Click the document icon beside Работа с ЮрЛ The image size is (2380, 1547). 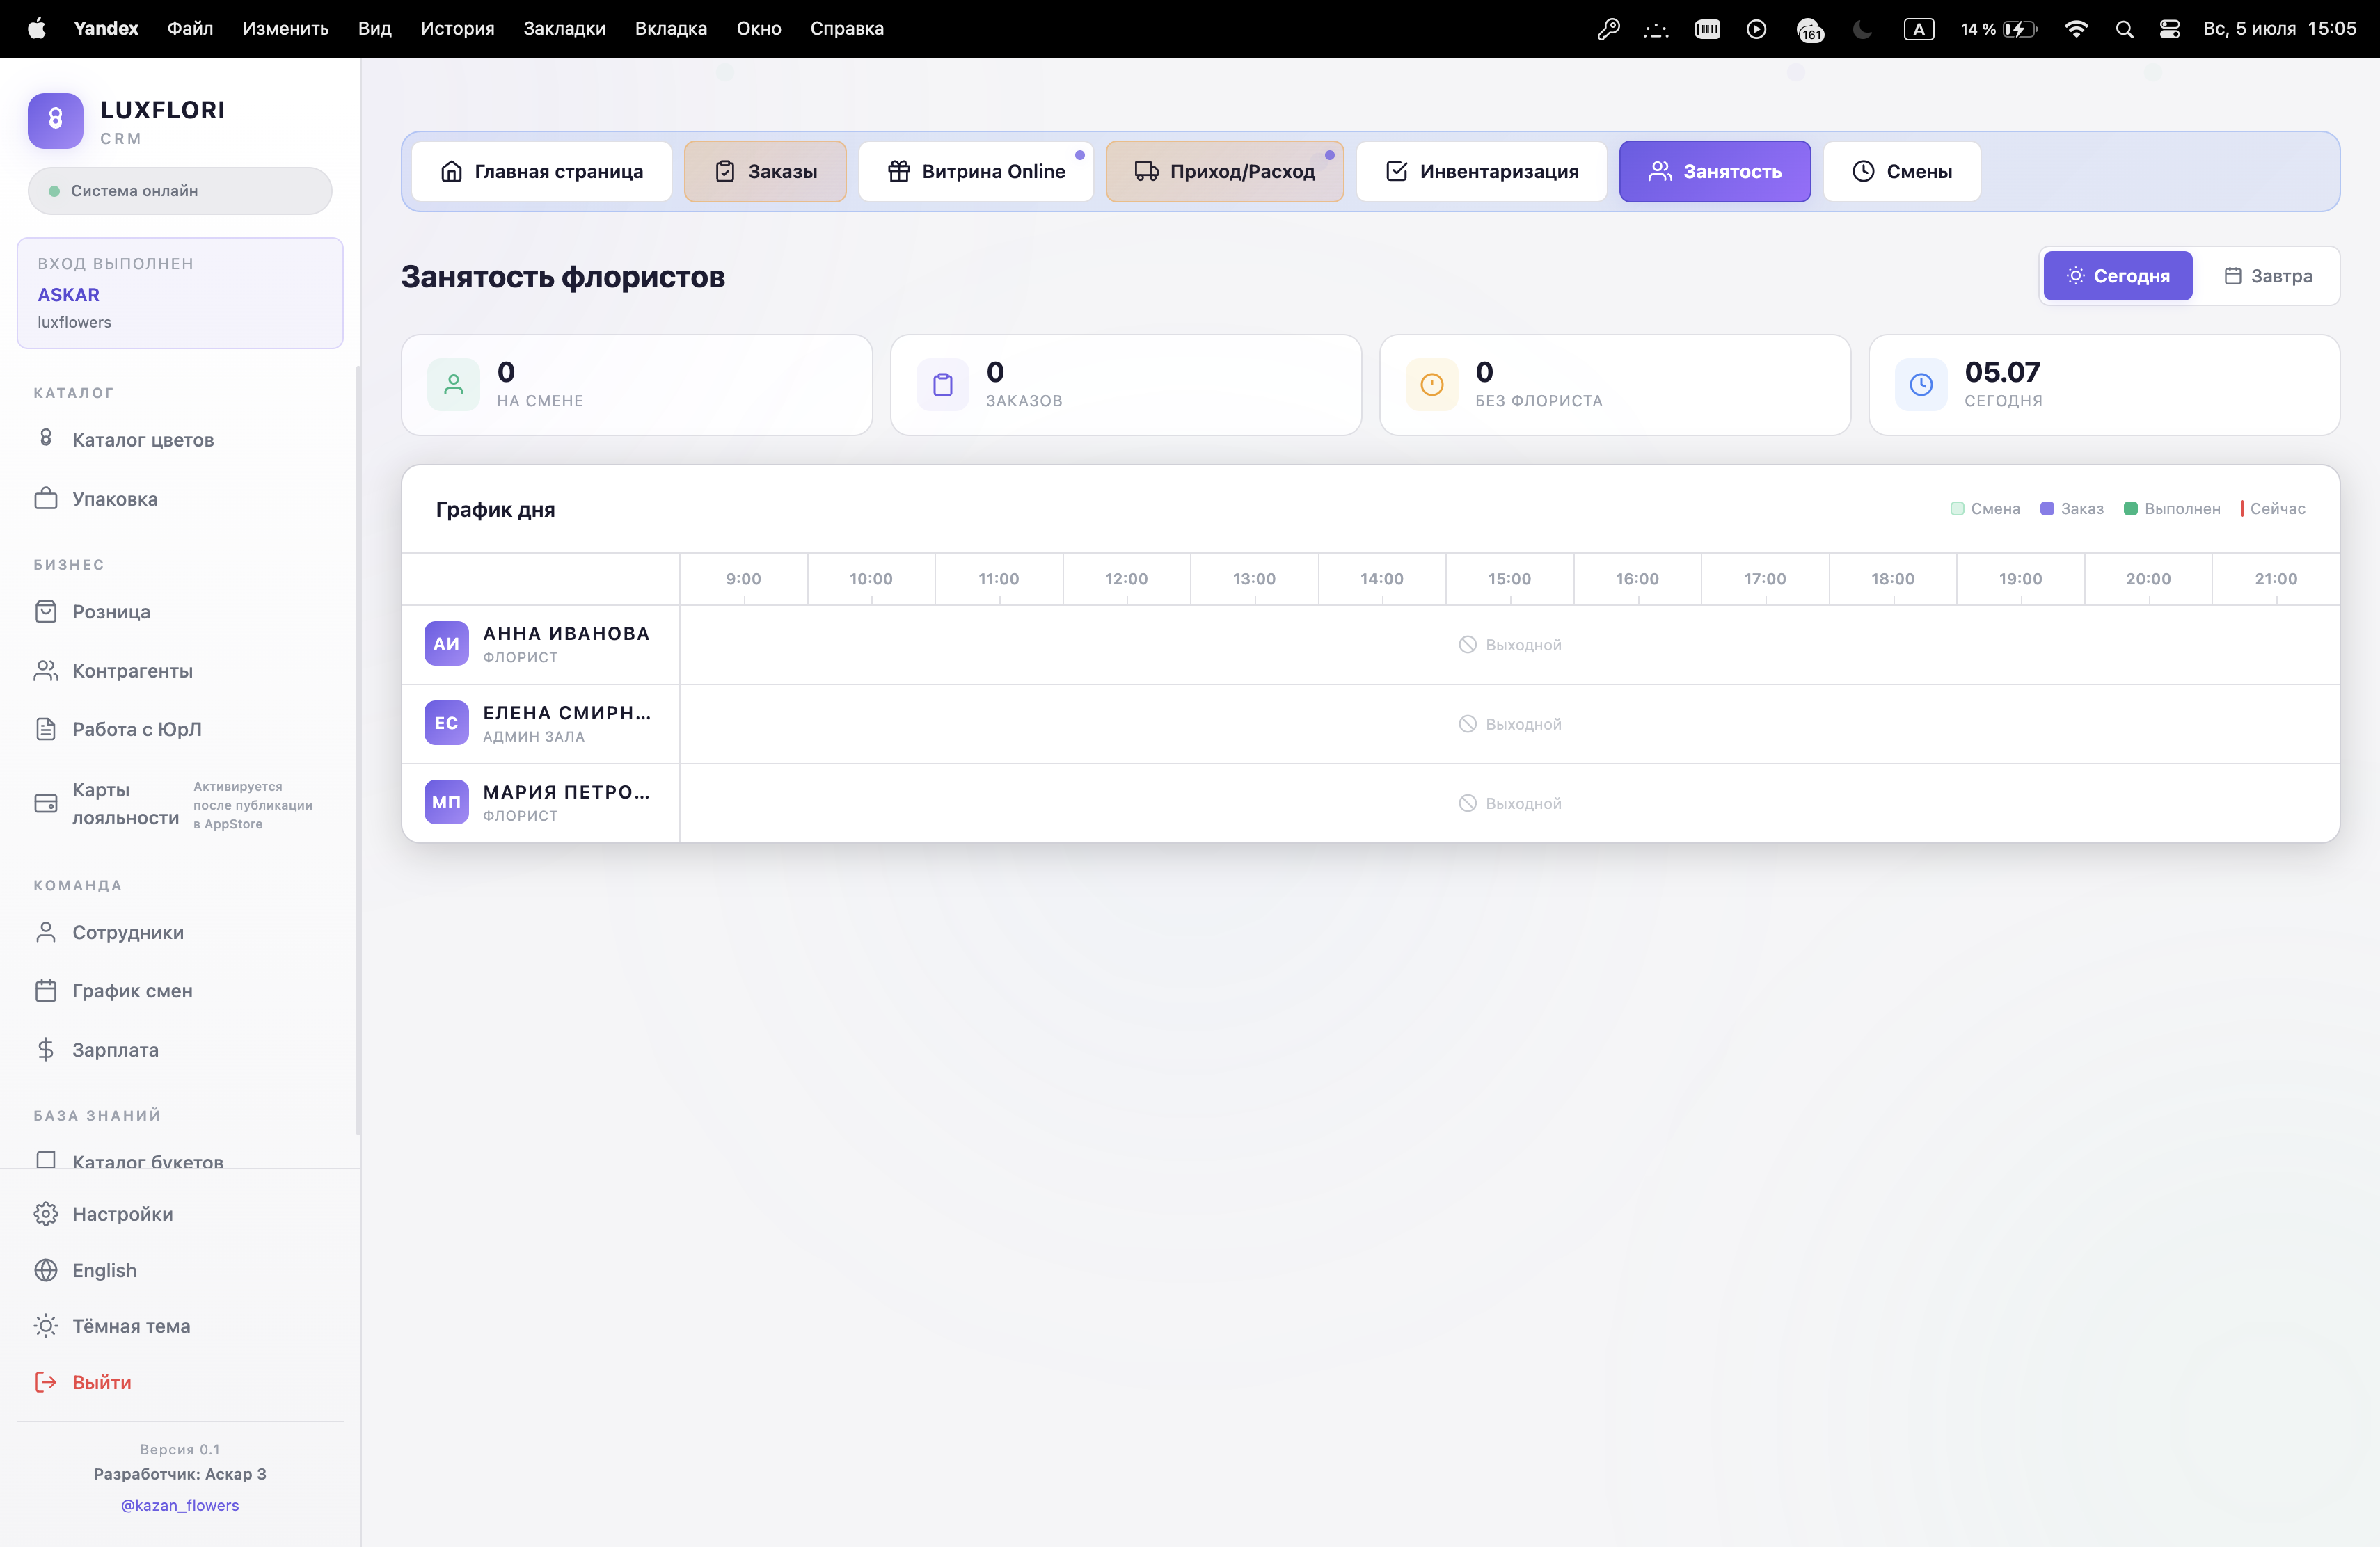coord(46,728)
